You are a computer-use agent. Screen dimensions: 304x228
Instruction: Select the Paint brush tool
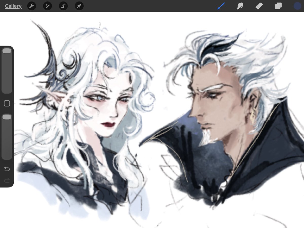pos(221,6)
